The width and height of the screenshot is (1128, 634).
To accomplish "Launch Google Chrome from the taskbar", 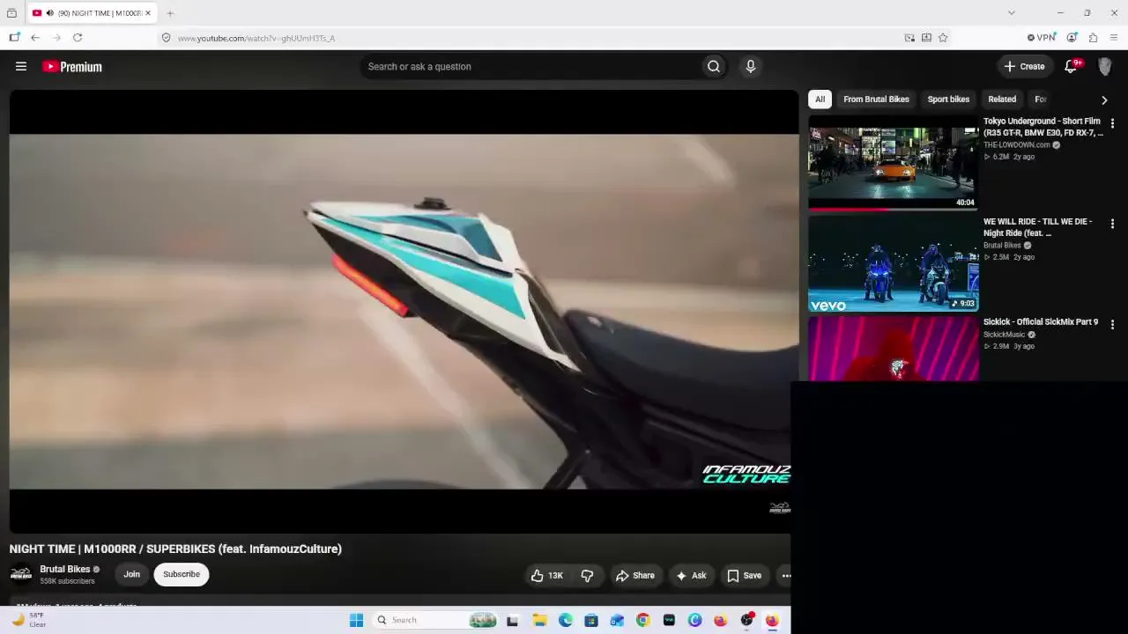I will (643, 620).
